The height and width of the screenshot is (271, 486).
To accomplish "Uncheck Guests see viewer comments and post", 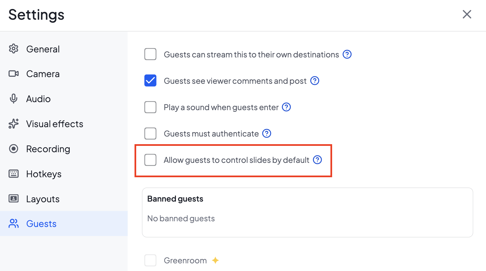I will pos(150,80).
